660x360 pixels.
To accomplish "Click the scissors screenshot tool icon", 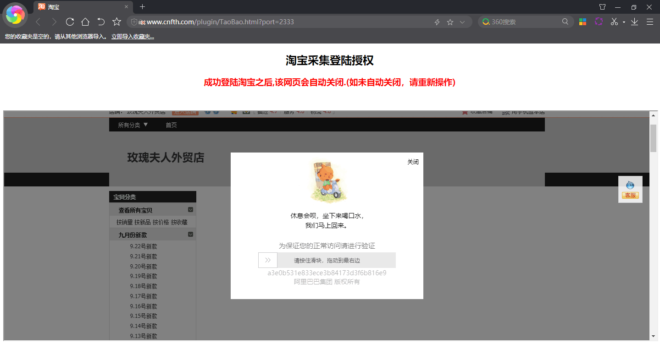I will coord(614,22).
